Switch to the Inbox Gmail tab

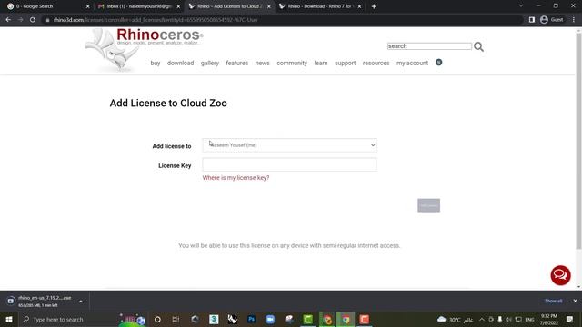(139, 6)
